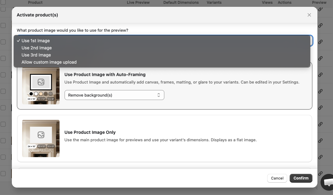Viewport: 333px width, 195px height.
Task: Open preview link icon right of the Confirm button
Action: point(321,174)
